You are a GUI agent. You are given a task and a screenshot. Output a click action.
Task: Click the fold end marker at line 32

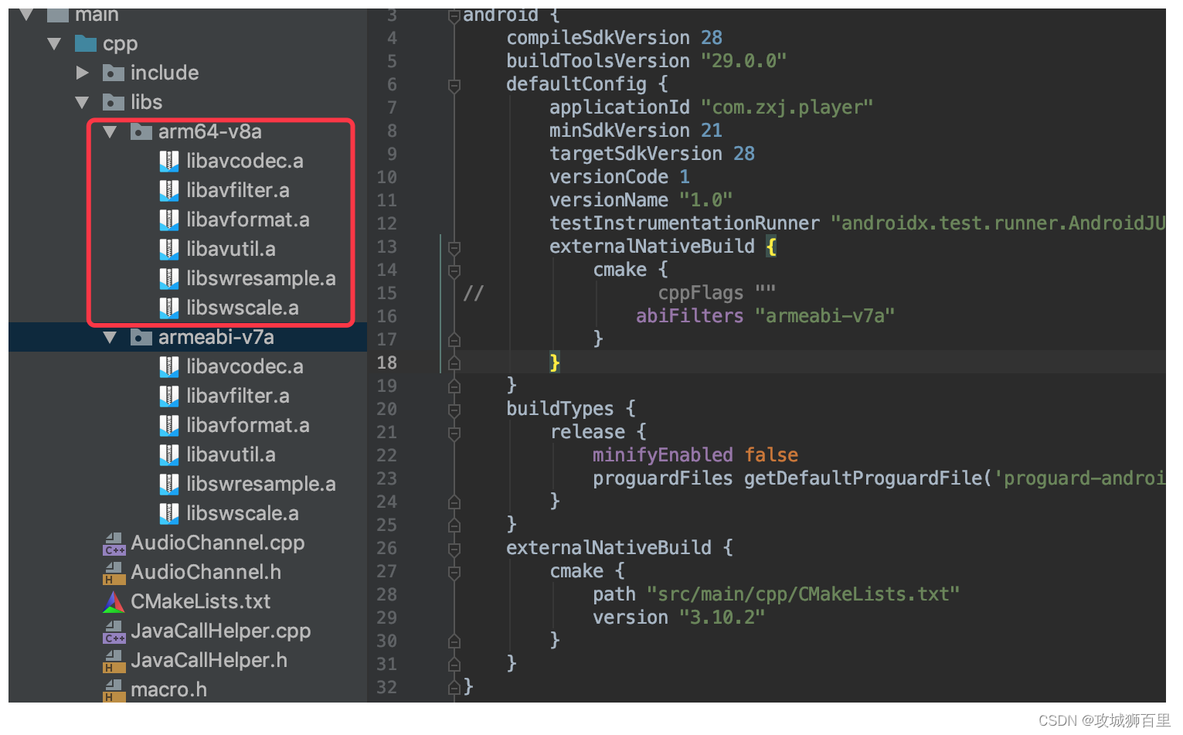454,687
